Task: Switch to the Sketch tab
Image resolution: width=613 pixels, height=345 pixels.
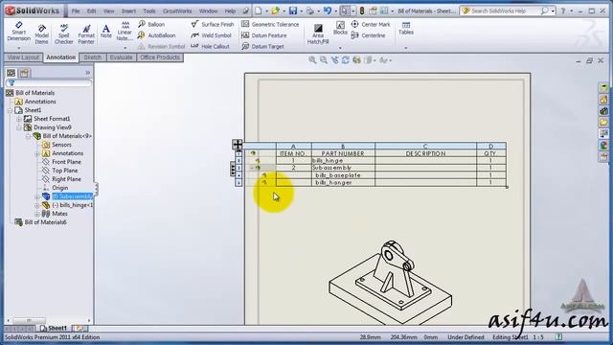Action: point(93,57)
